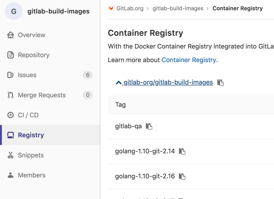Click the GitLab fox logo in breadcrumb
The height and width of the screenshot is (199, 274).
111,8
